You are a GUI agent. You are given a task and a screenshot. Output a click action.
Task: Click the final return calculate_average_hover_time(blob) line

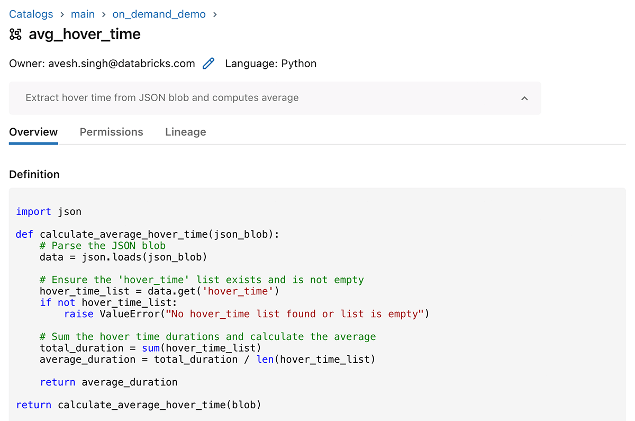[139, 405]
